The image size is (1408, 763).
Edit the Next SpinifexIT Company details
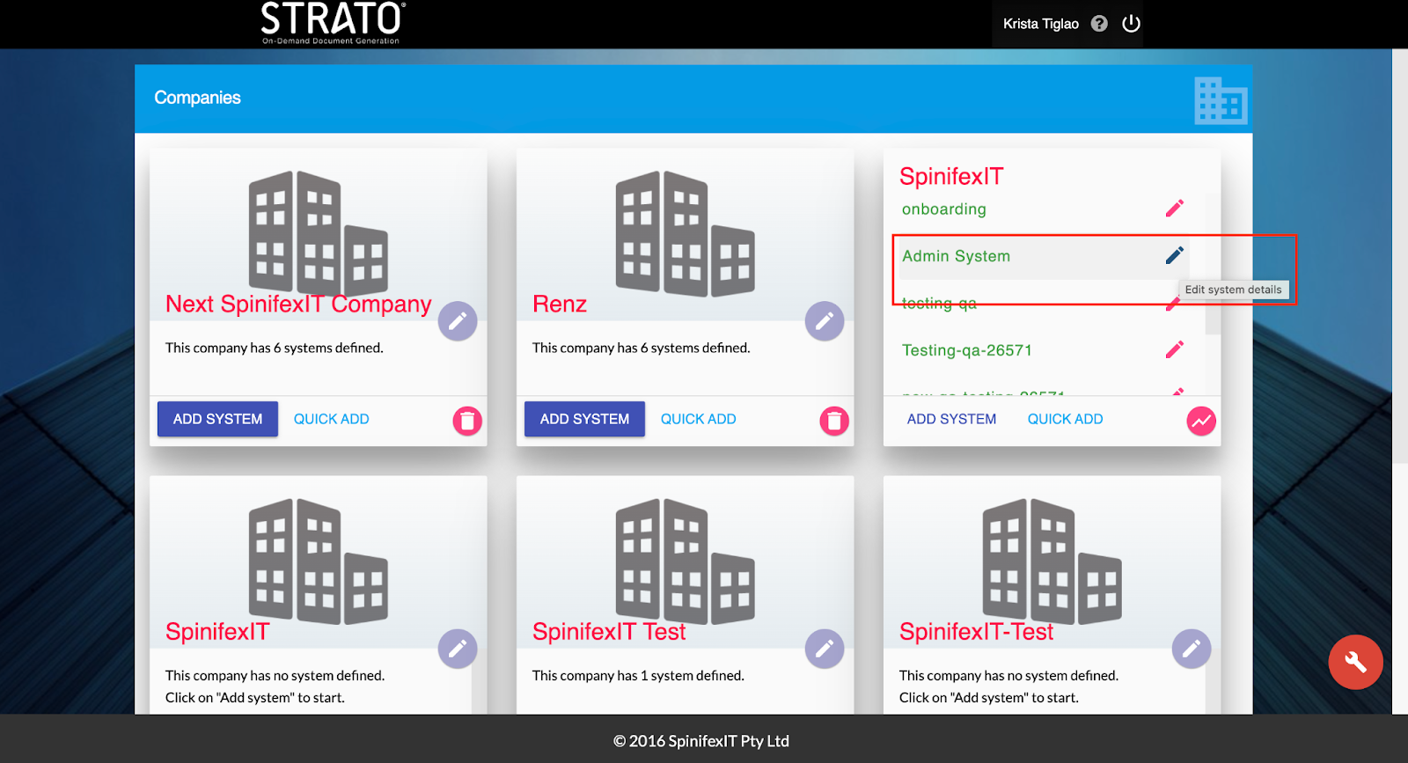tap(458, 321)
